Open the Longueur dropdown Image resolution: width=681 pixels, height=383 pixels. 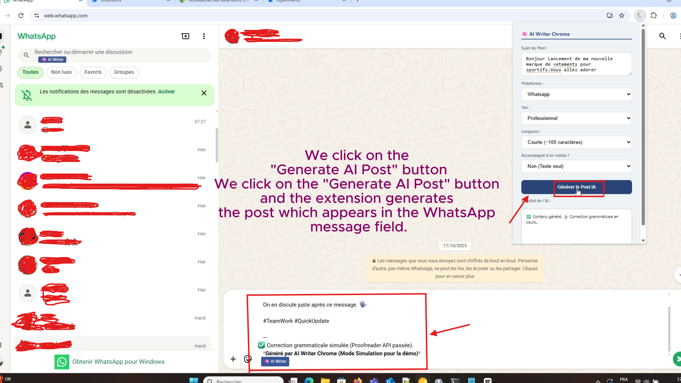pos(576,142)
